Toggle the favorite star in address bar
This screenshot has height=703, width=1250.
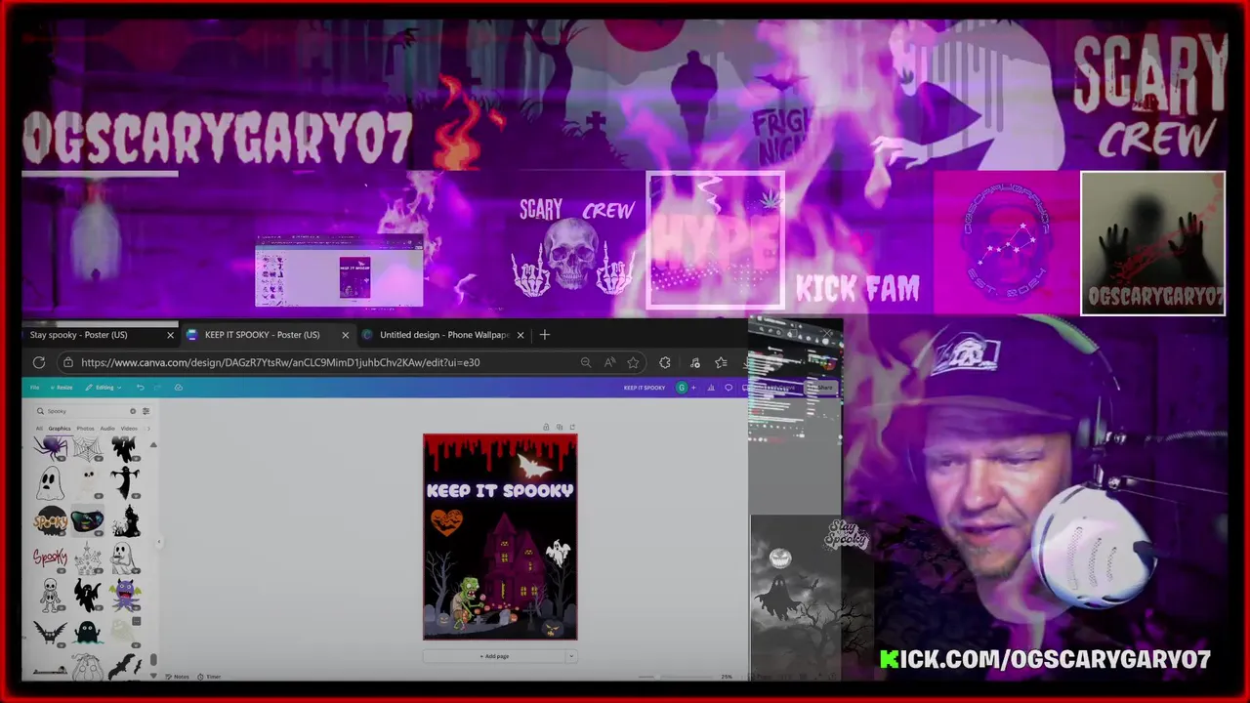pyautogui.click(x=634, y=362)
